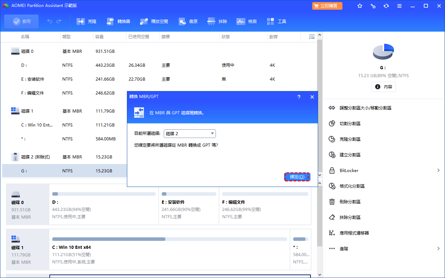Select 調整分割區大小/移動分割區 option

(365, 108)
